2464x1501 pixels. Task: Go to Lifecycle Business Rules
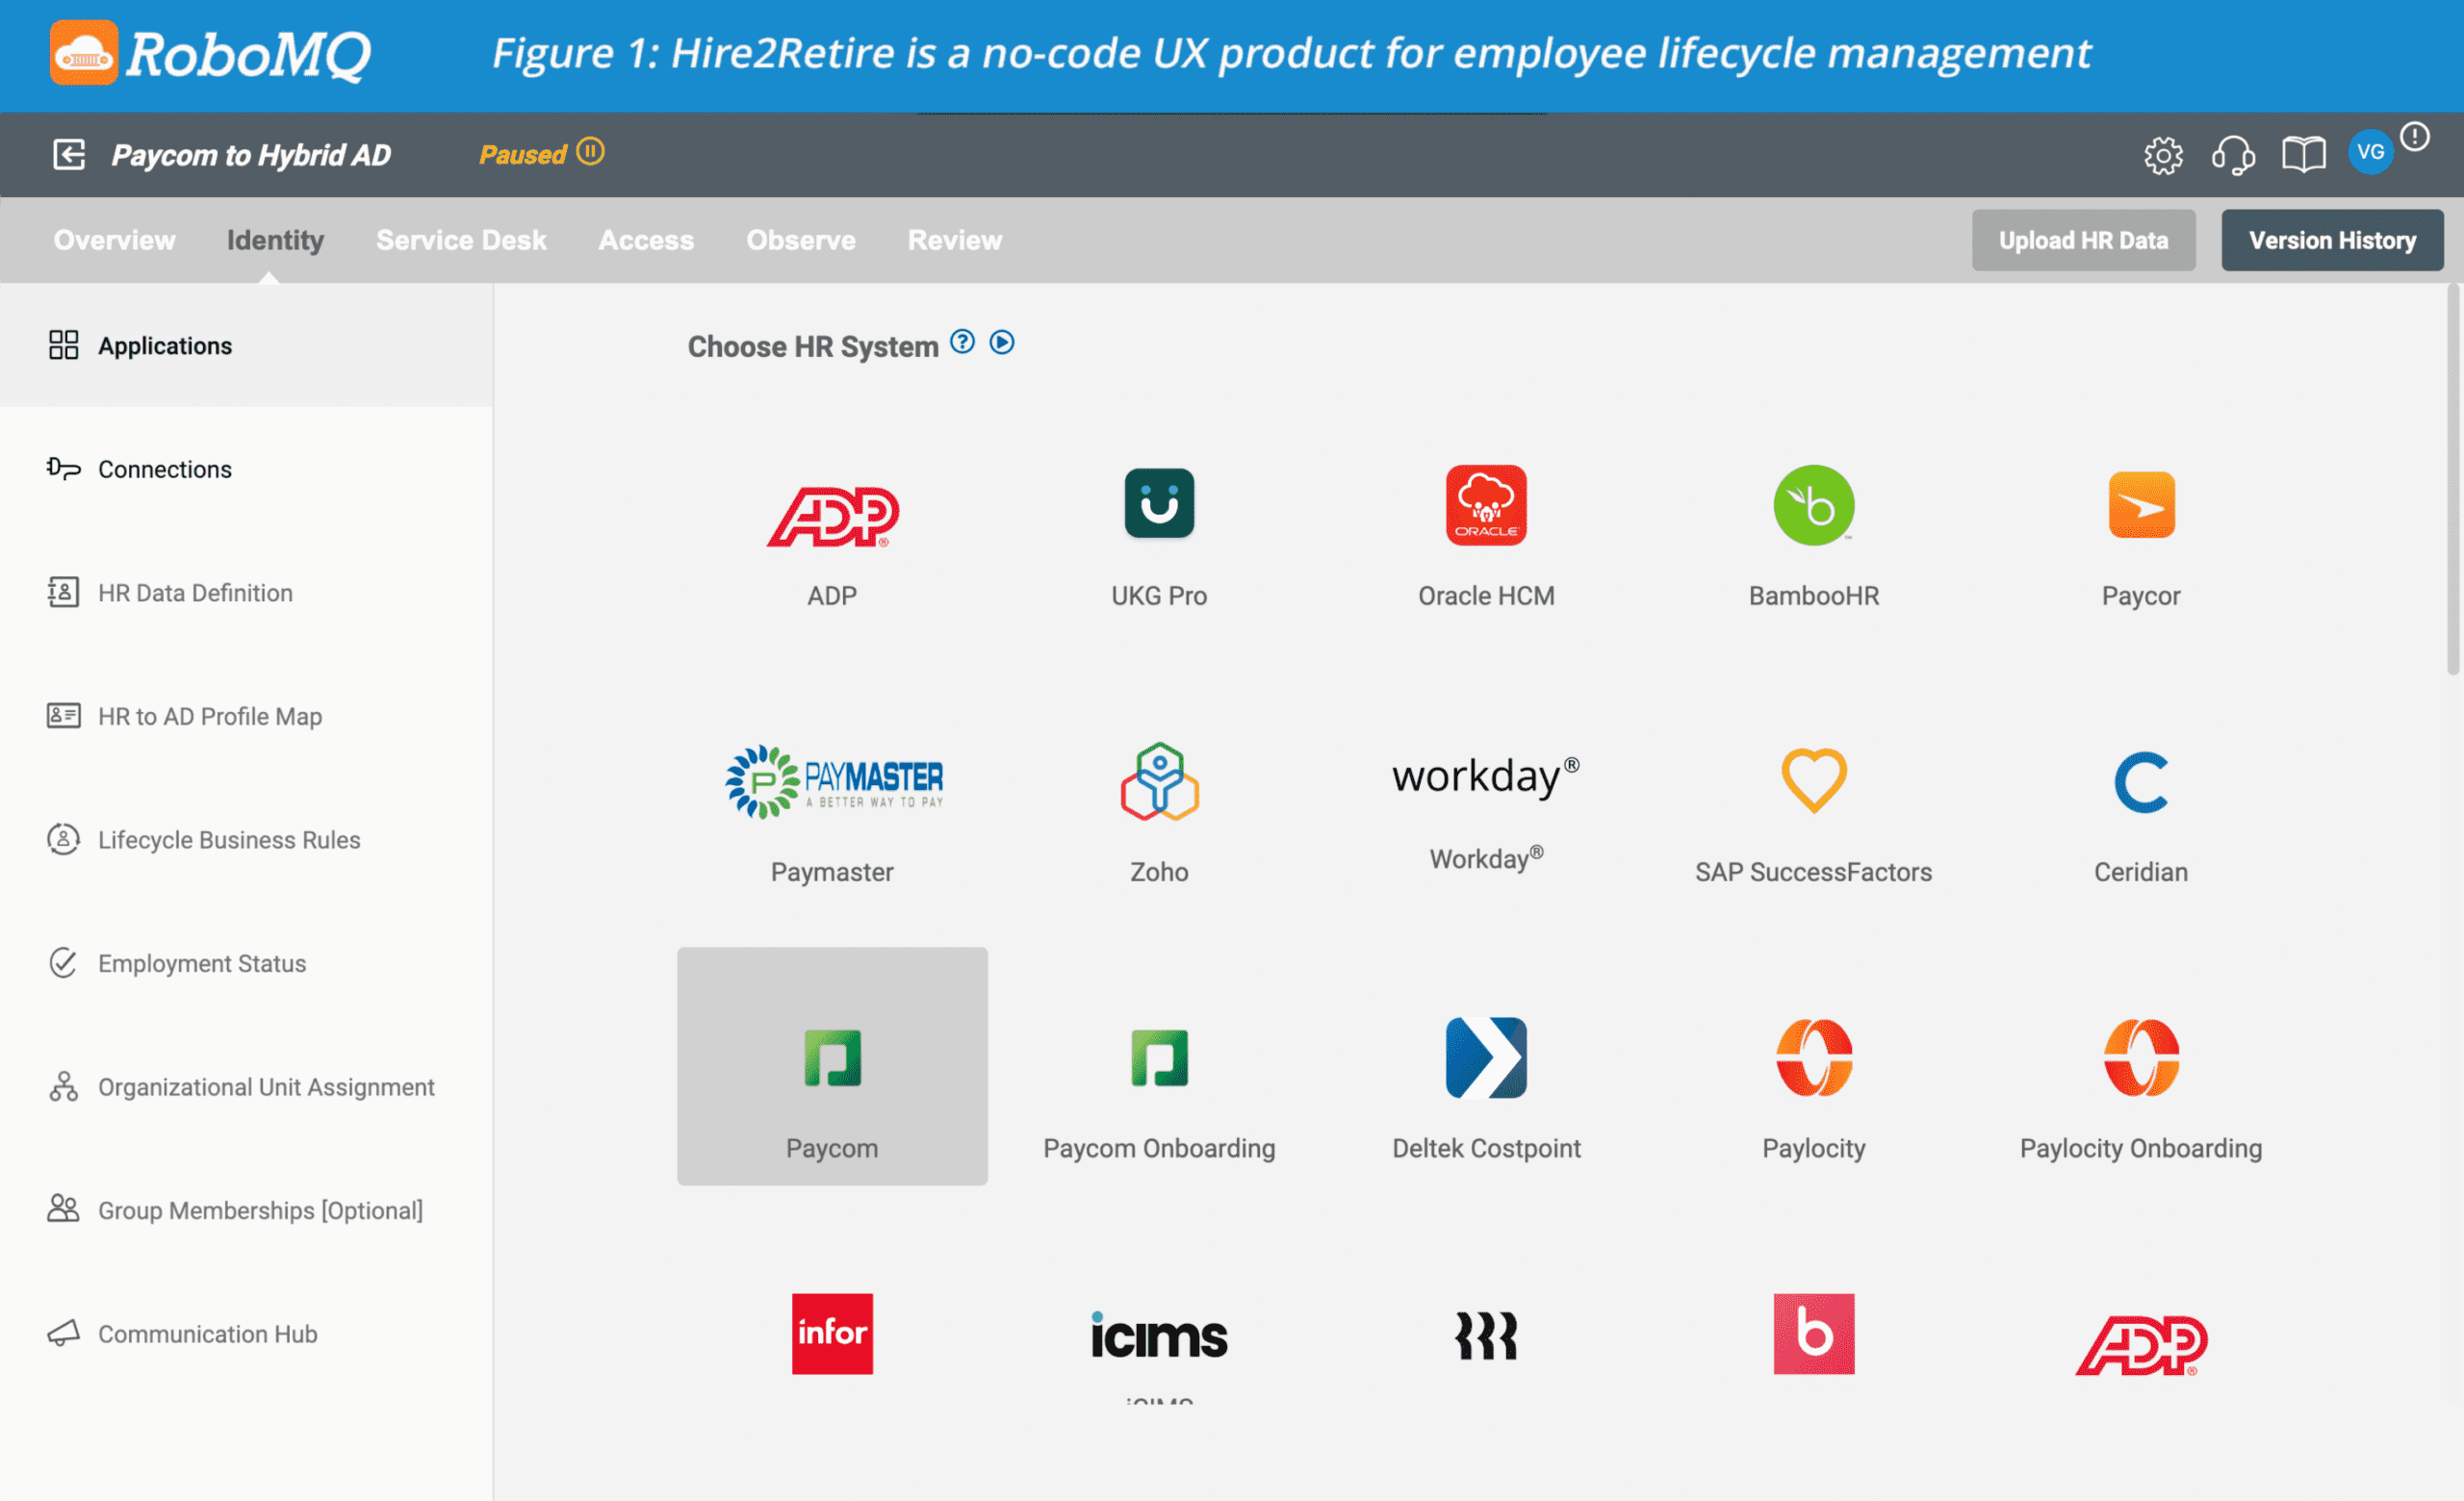228,840
